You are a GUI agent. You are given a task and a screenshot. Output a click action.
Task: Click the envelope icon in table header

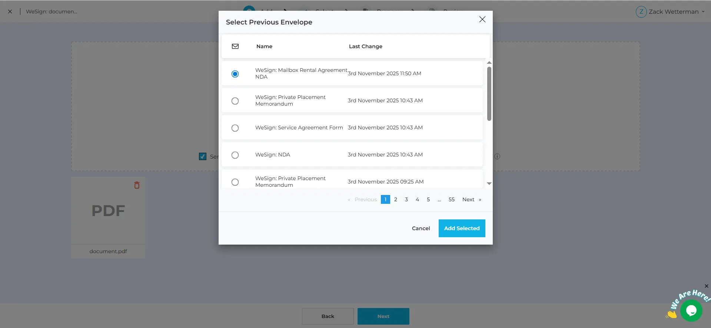click(x=235, y=46)
